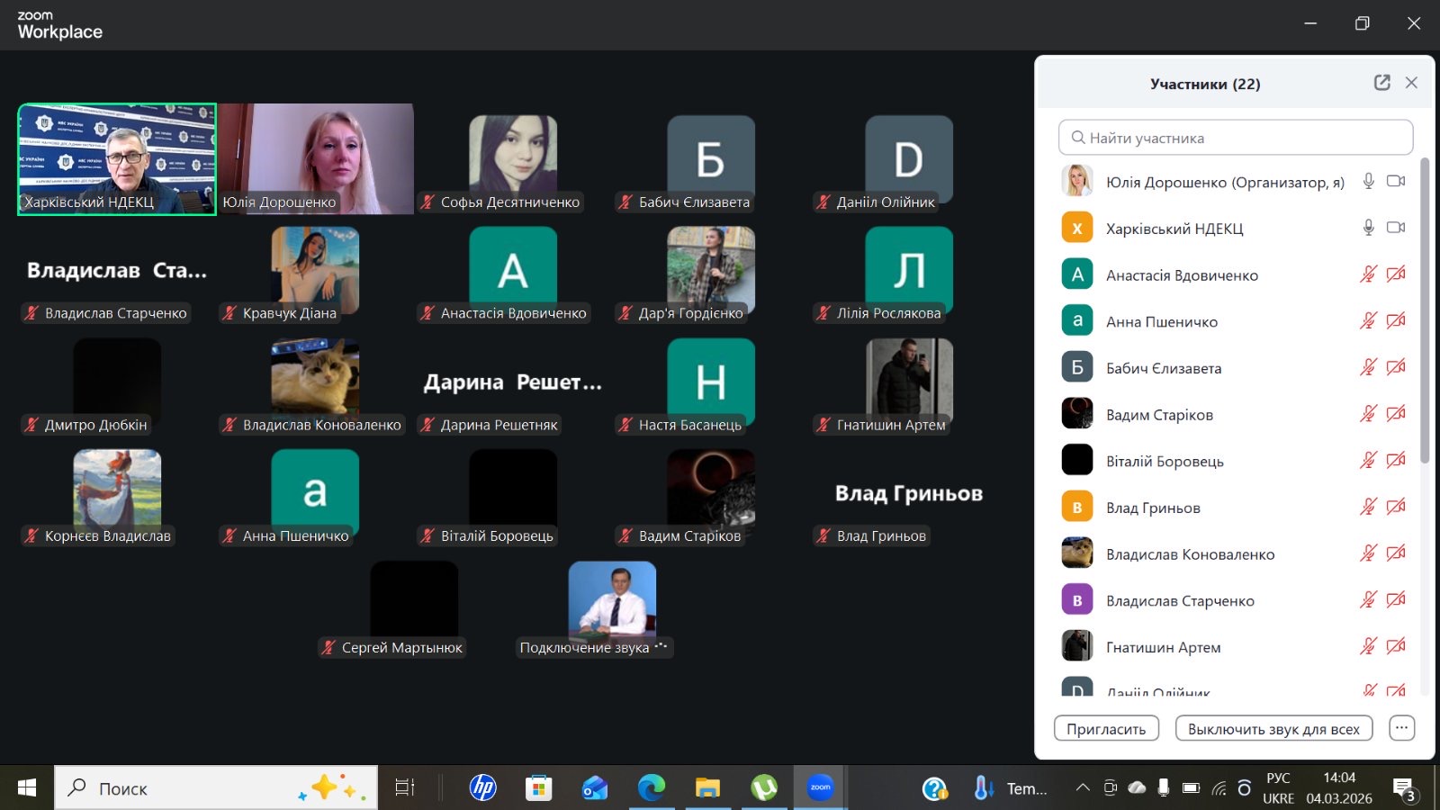Pop out the participants panel
The image size is (1440, 810).
[x=1381, y=83]
